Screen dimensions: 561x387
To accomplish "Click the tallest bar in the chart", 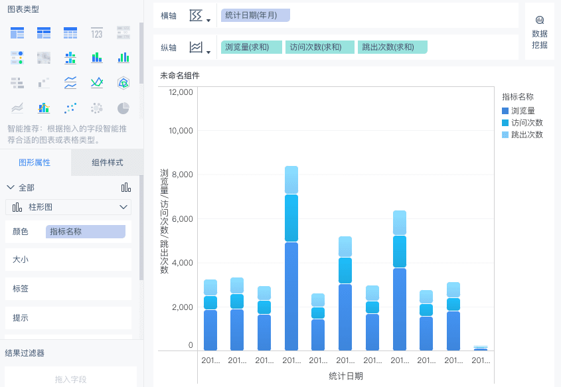I will pyautogui.click(x=291, y=266).
